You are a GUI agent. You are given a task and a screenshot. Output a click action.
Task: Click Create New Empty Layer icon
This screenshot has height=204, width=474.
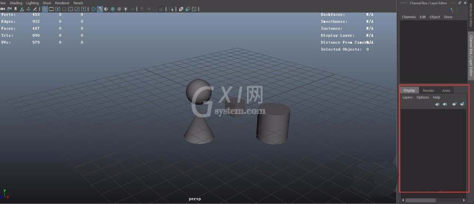[454, 104]
